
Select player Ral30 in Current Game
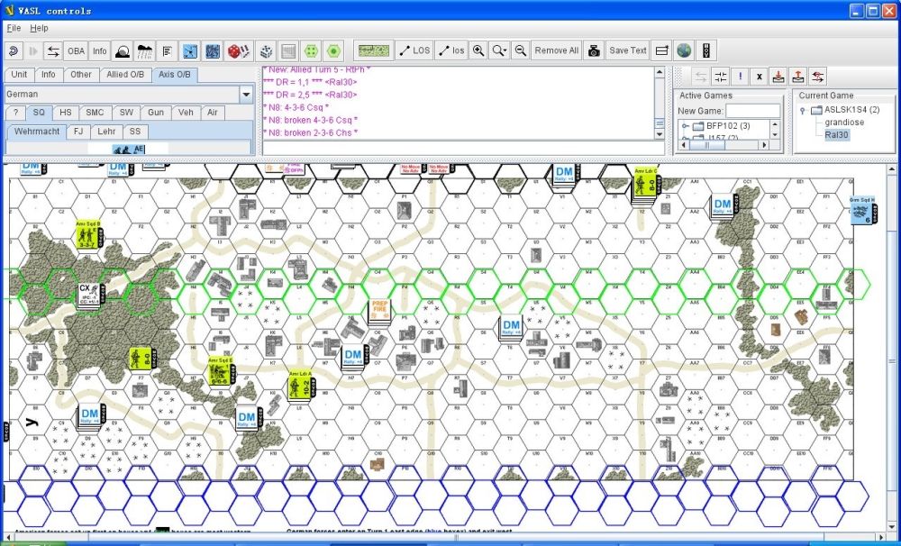pos(836,135)
